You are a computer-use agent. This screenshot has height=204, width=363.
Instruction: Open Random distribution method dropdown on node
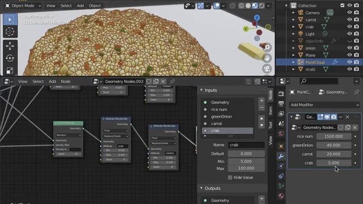click(68, 135)
